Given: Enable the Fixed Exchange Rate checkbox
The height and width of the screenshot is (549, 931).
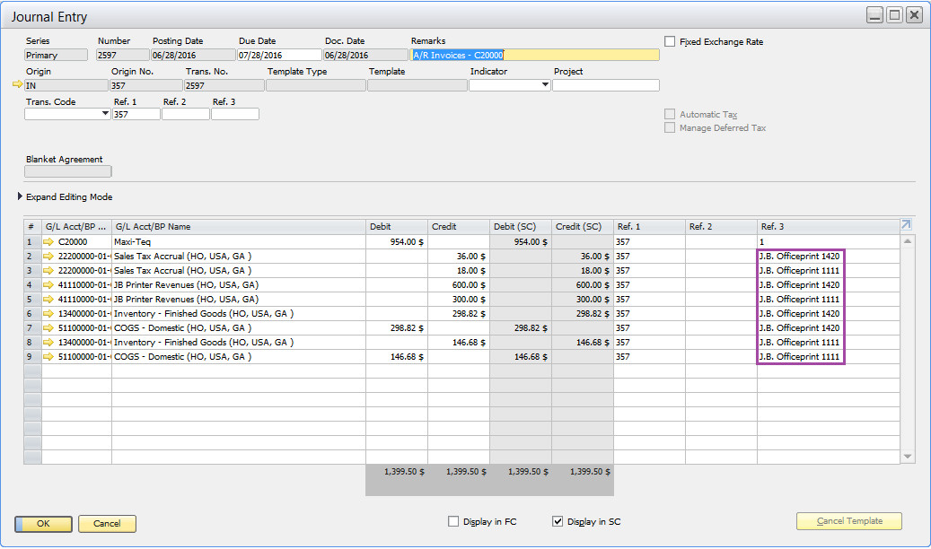Looking at the screenshot, I should (x=670, y=41).
